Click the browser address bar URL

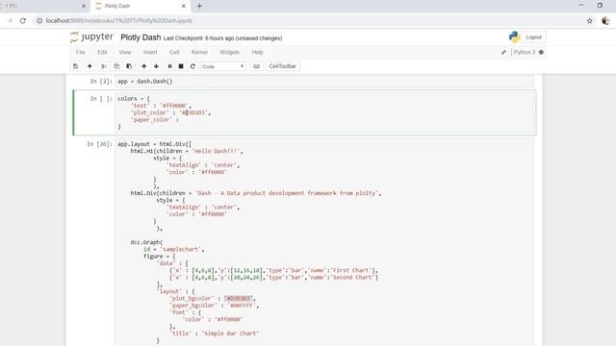tap(119, 21)
